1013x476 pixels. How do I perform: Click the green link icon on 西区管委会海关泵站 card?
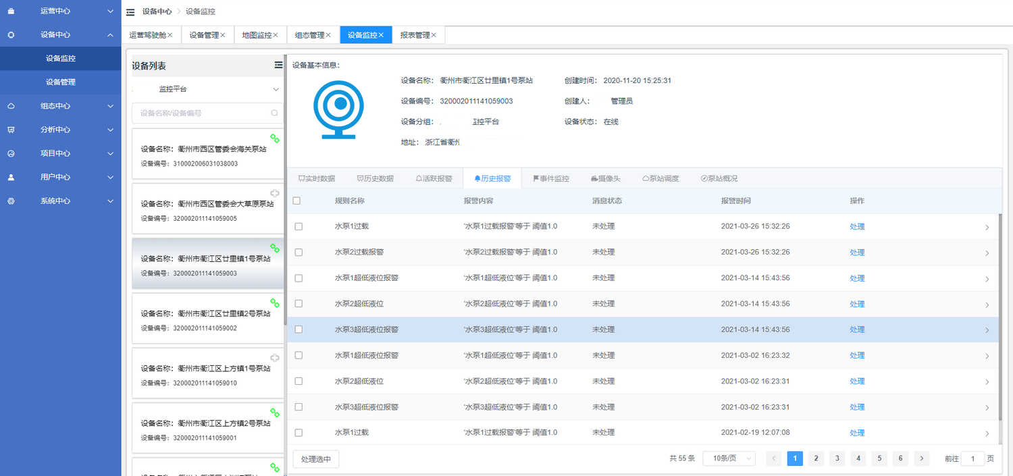tap(275, 138)
